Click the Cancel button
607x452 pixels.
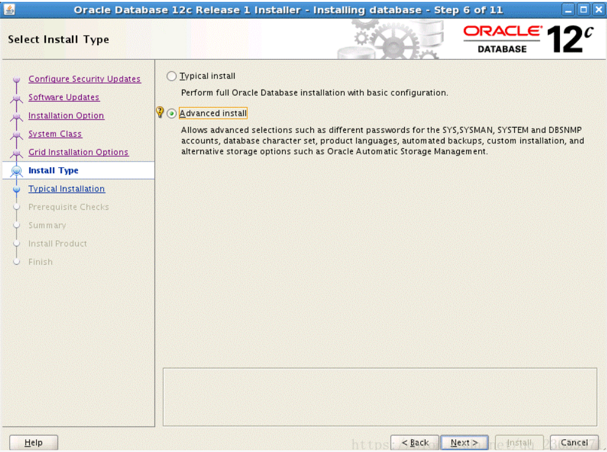click(x=574, y=442)
